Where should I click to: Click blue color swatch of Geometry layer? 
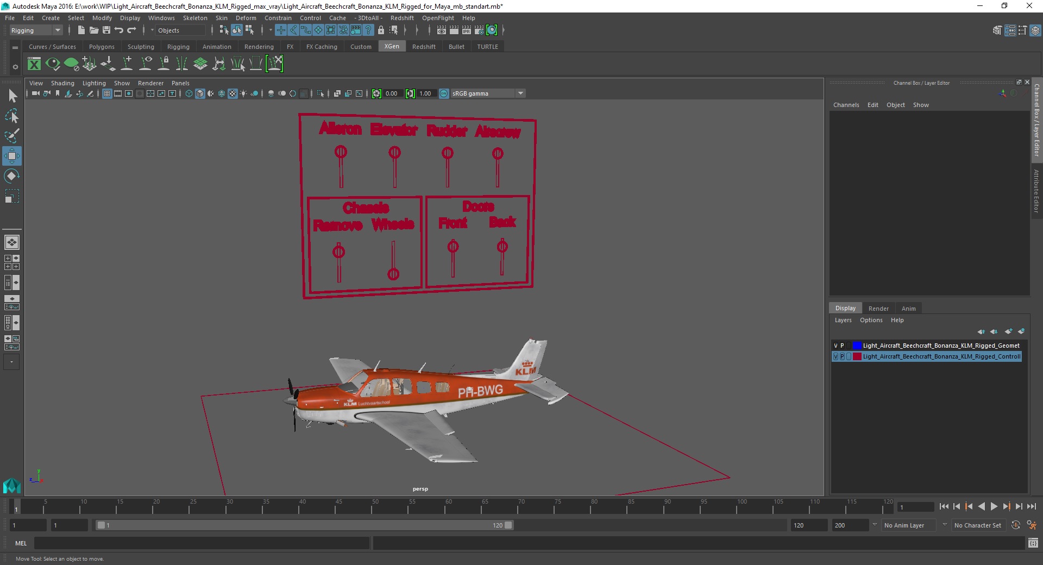tap(857, 346)
